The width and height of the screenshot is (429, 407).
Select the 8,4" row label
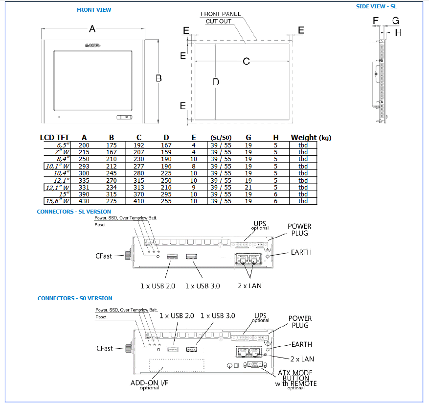pos(63,159)
